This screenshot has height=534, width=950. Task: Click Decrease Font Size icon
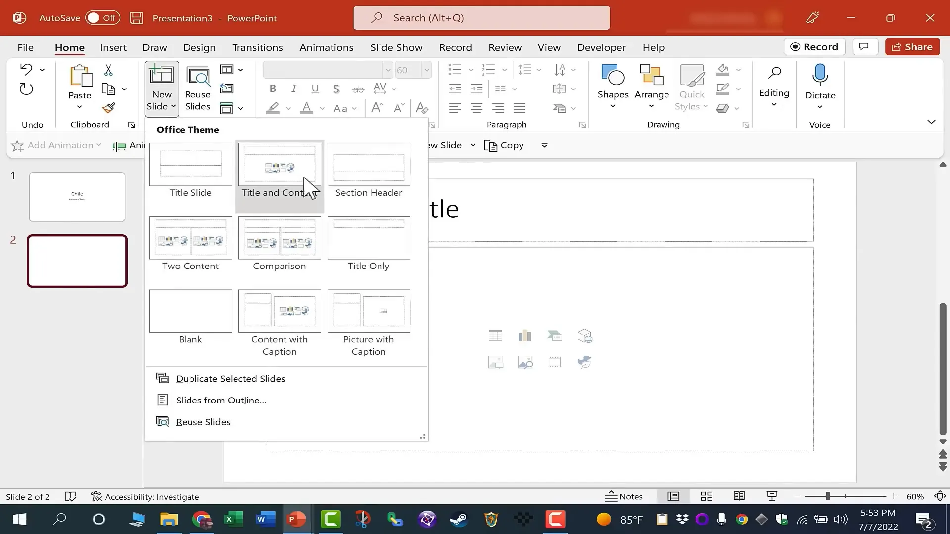(399, 108)
